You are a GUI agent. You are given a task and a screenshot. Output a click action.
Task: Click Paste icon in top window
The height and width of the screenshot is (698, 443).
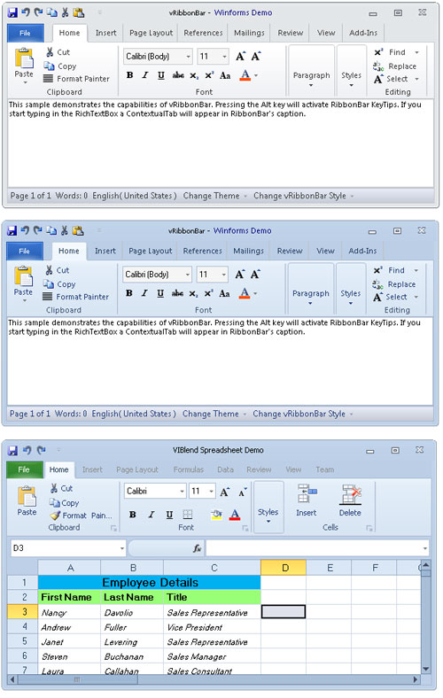24,58
